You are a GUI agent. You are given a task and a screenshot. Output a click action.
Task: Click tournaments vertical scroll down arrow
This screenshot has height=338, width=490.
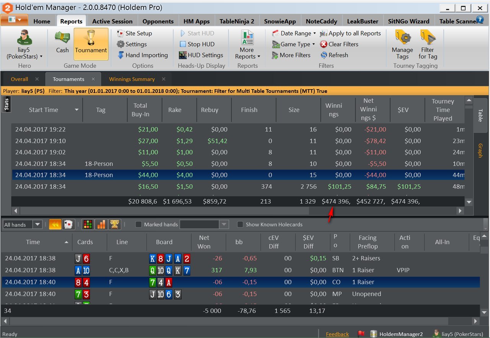tap(469, 202)
